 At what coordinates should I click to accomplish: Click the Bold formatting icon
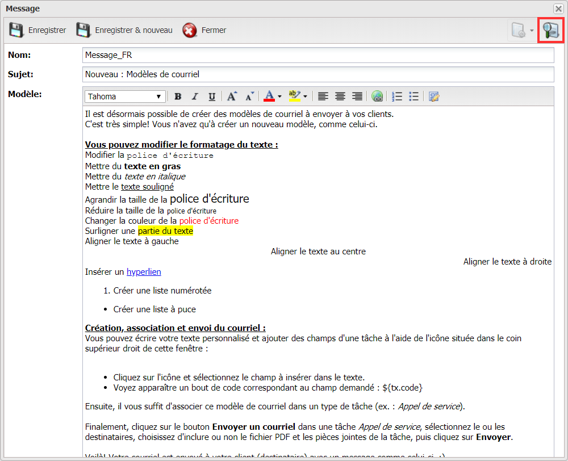tap(178, 97)
